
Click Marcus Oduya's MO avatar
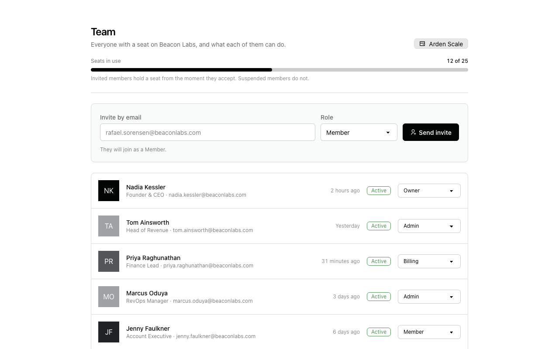[x=109, y=297]
